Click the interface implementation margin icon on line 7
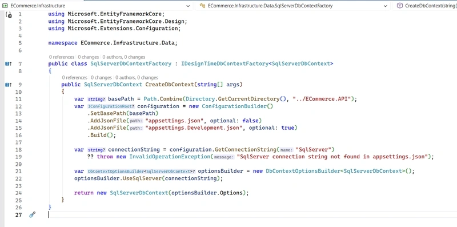Screen dimensions: 457x227 (x=9, y=63)
